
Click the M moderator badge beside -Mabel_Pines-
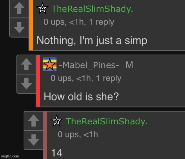coord(129,65)
